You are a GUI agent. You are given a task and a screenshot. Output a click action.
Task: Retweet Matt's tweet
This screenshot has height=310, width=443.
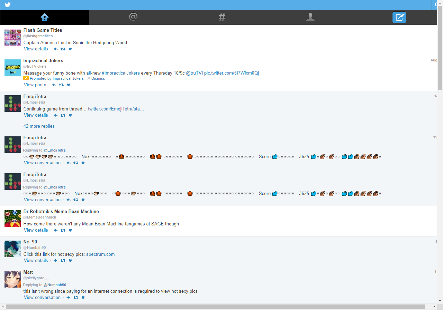pyautogui.click(x=75, y=298)
